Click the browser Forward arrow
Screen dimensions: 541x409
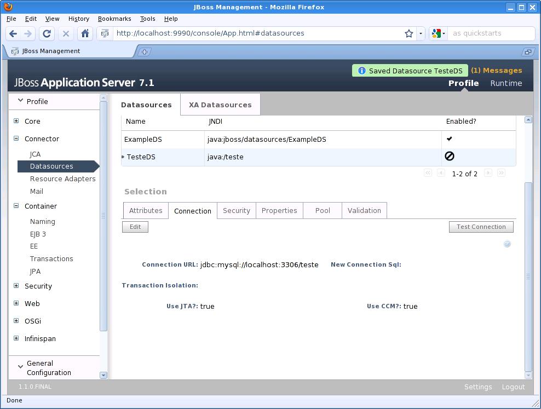click(x=28, y=33)
